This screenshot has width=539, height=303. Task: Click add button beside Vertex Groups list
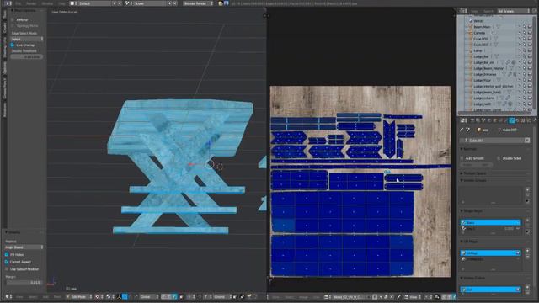(527, 189)
